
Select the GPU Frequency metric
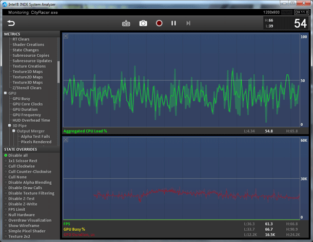click(27, 115)
